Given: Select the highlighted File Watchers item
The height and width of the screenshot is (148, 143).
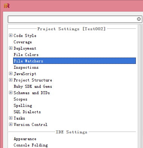Looking at the screenshot, I should point(74,61).
